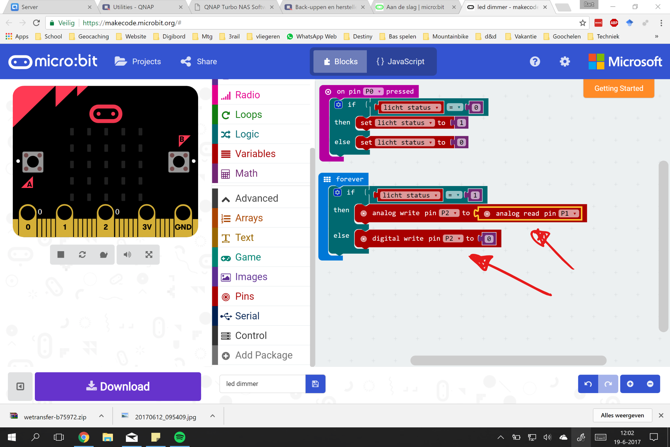
Task: Open P1 dropdown in analog read block
Action: (568, 214)
